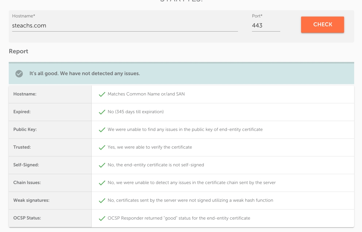Click the green checkmark in Public Key row
The image size is (362, 232).
(102, 130)
